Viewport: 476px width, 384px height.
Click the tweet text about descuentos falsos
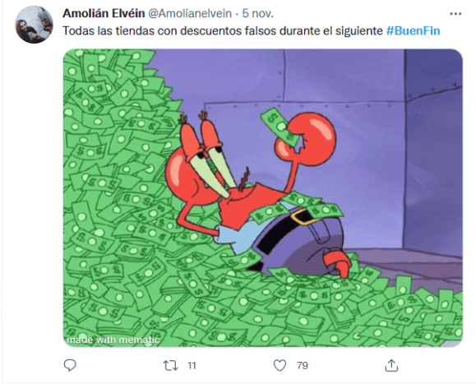click(x=223, y=31)
